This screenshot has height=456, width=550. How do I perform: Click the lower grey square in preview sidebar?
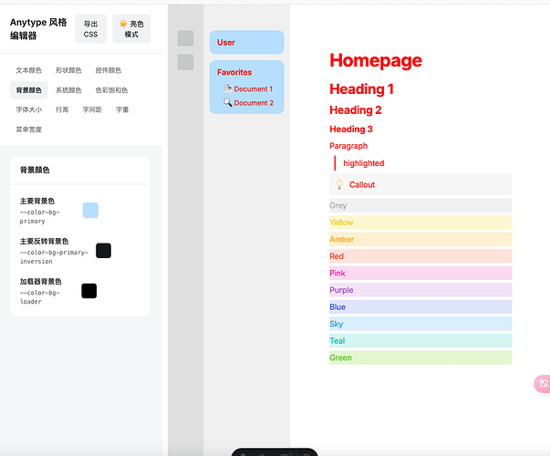pyautogui.click(x=185, y=62)
